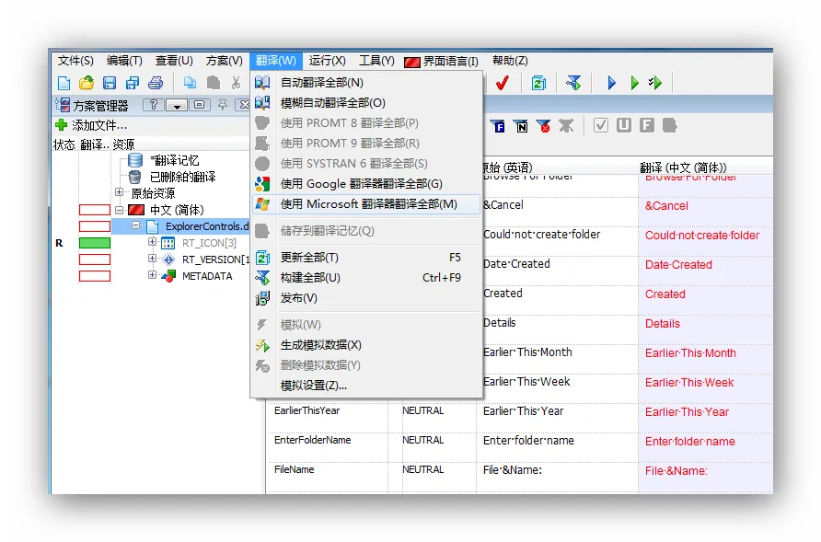
Task: Click the greyed-out crossed filter icon
Action: (x=566, y=126)
